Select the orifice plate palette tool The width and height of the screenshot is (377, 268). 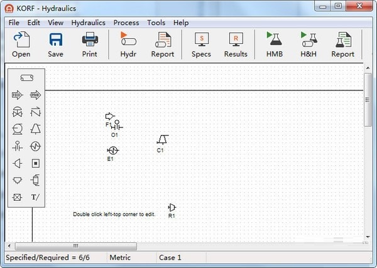point(18,146)
